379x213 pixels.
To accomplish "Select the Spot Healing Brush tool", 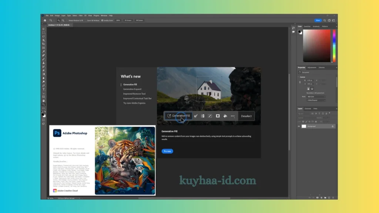I will (44, 55).
